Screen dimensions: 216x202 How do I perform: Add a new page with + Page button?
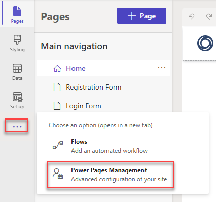tap(141, 16)
